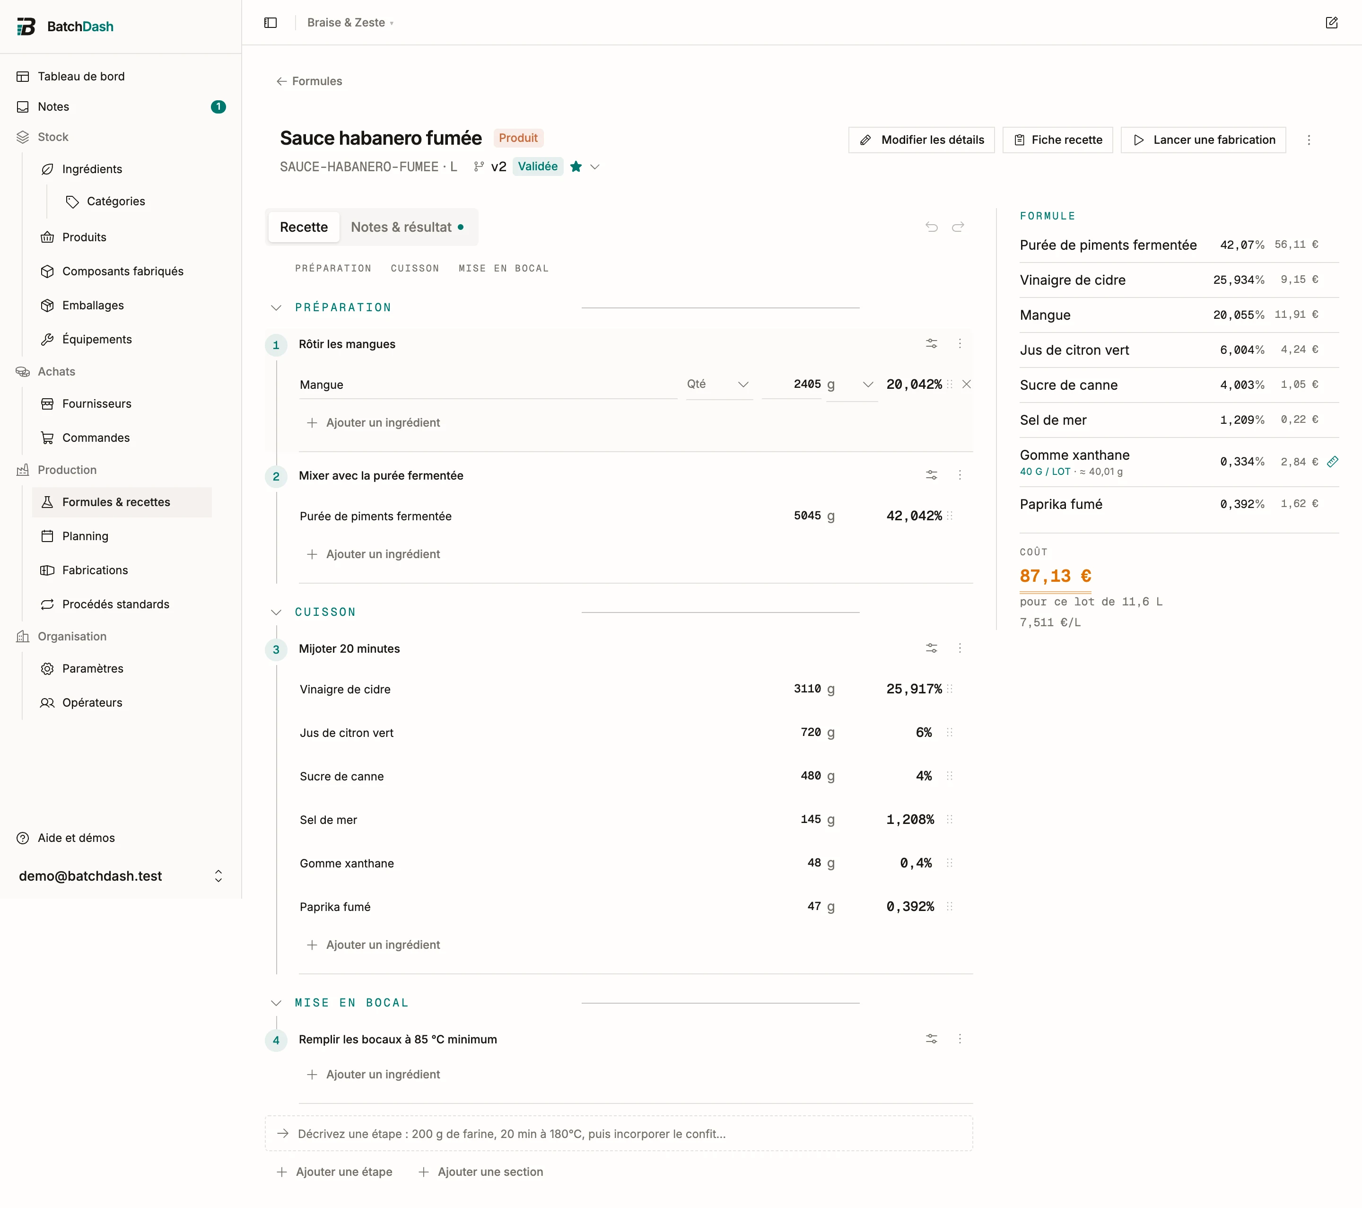The height and width of the screenshot is (1208, 1362).
Task: Click Ajouter une section
Action: click(480, 1172)
